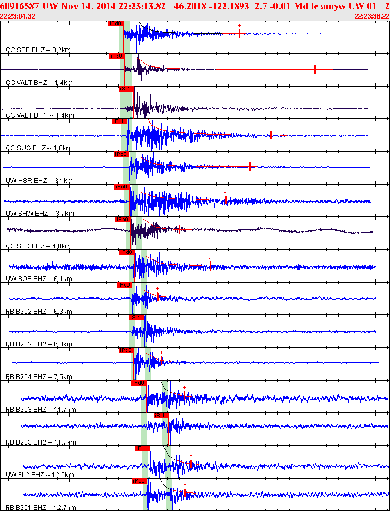Screen dimensions: 390x511
Task: Select the iS 1 pick flag on CC VALT BHN
Action: (x=126, y=89)
